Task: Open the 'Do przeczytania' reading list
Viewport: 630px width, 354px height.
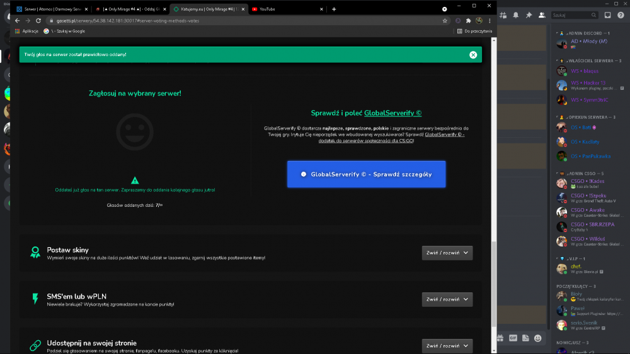Action: coord(474,31)
